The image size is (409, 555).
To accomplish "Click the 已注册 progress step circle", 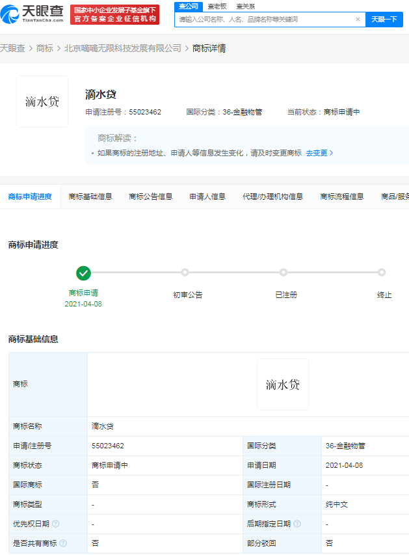I will [284, 273].
